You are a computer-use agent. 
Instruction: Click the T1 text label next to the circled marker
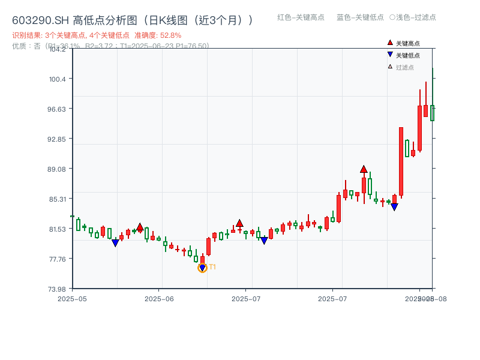(x=212, y=267)
